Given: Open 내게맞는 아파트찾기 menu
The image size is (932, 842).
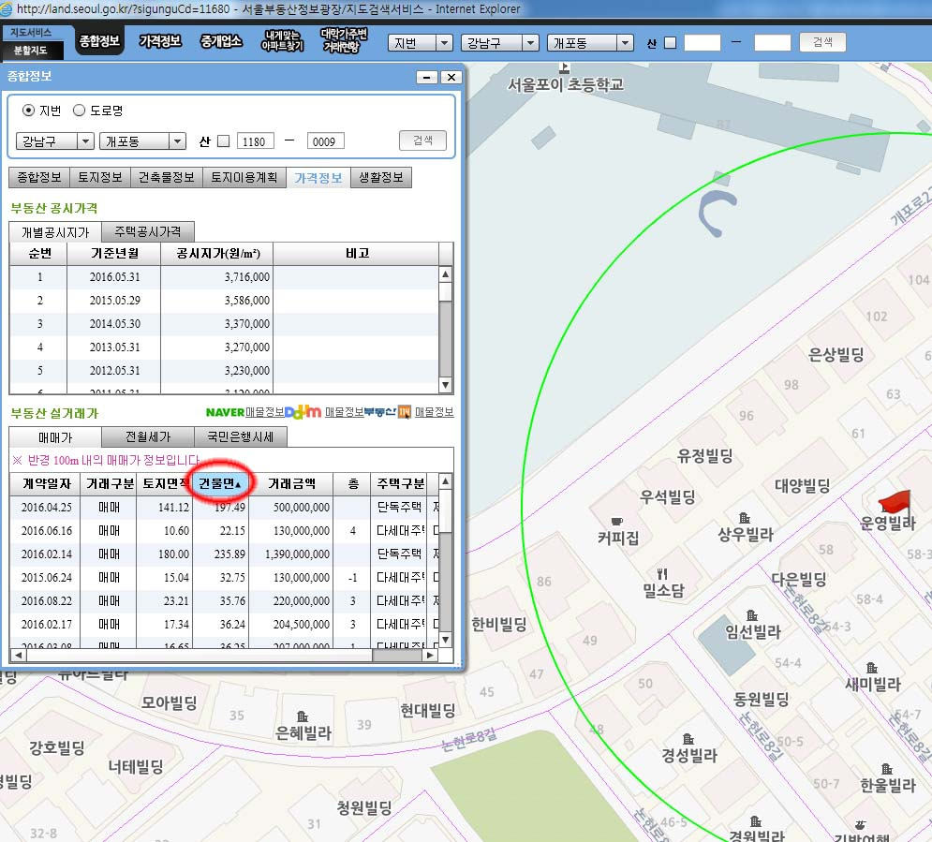Looking at the screenshot, I should pyautogui.click(x=283, y=41).
